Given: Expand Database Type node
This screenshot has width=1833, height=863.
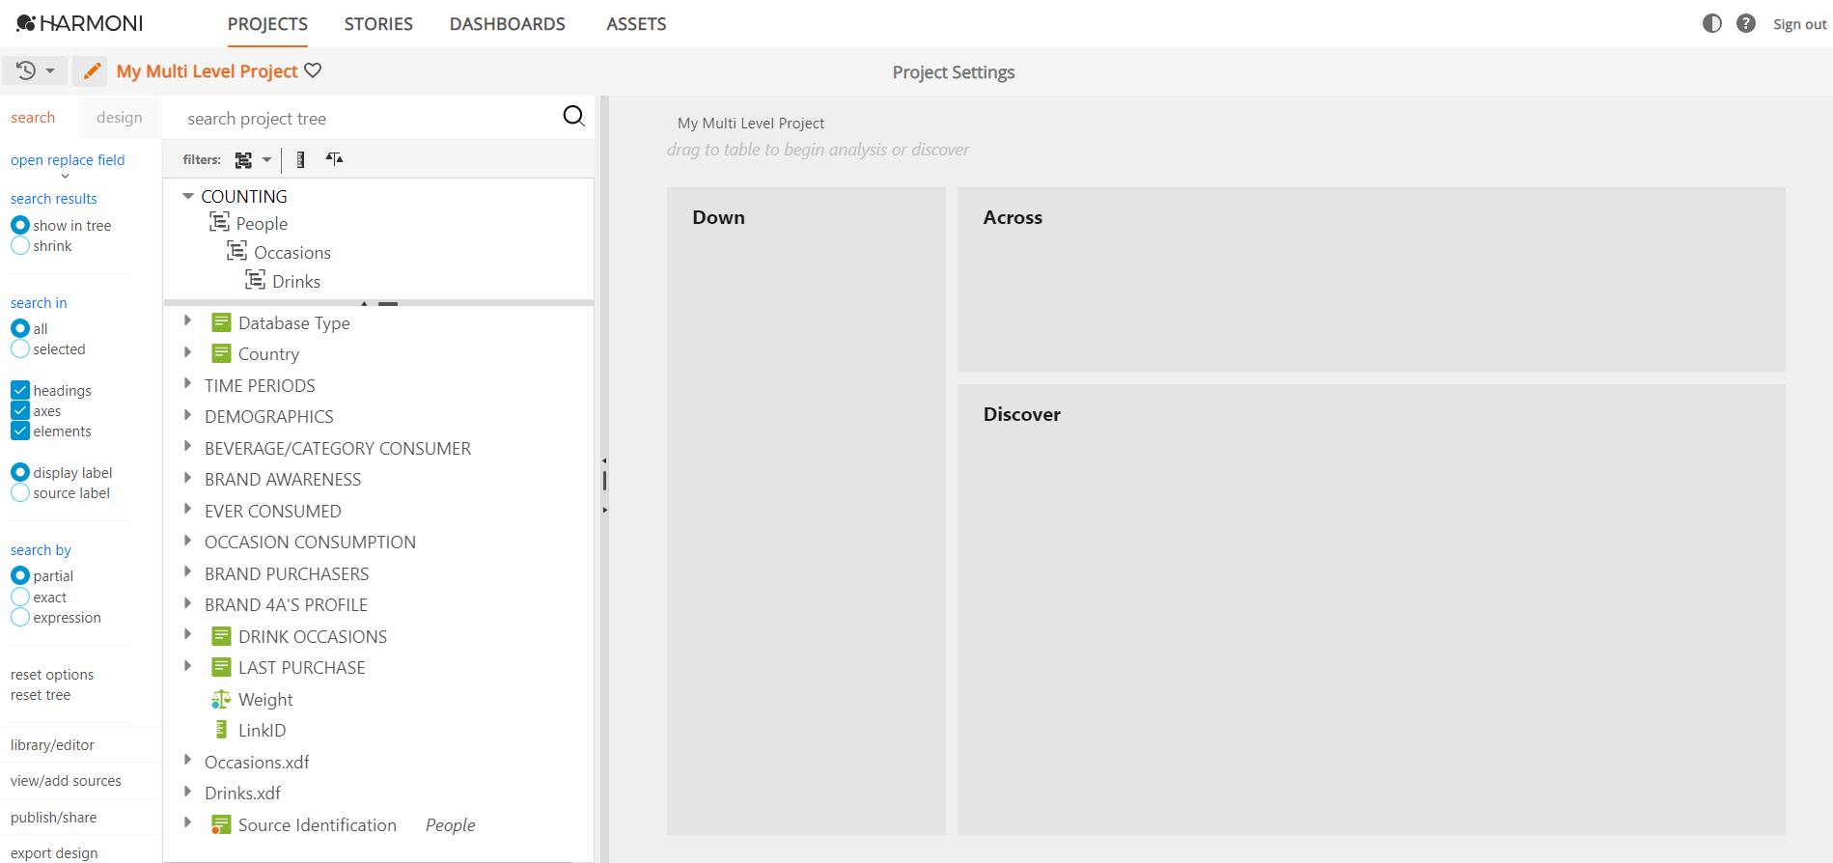Looking at the screenshot, I should click(188, 320).
